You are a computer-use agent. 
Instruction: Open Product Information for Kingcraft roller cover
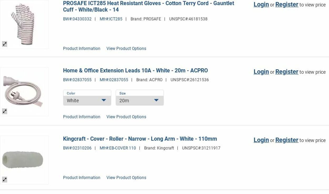coord(82,178)
